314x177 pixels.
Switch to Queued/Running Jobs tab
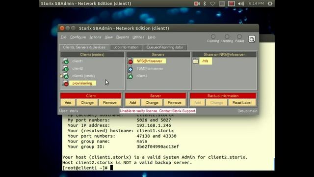coord(165,47)
